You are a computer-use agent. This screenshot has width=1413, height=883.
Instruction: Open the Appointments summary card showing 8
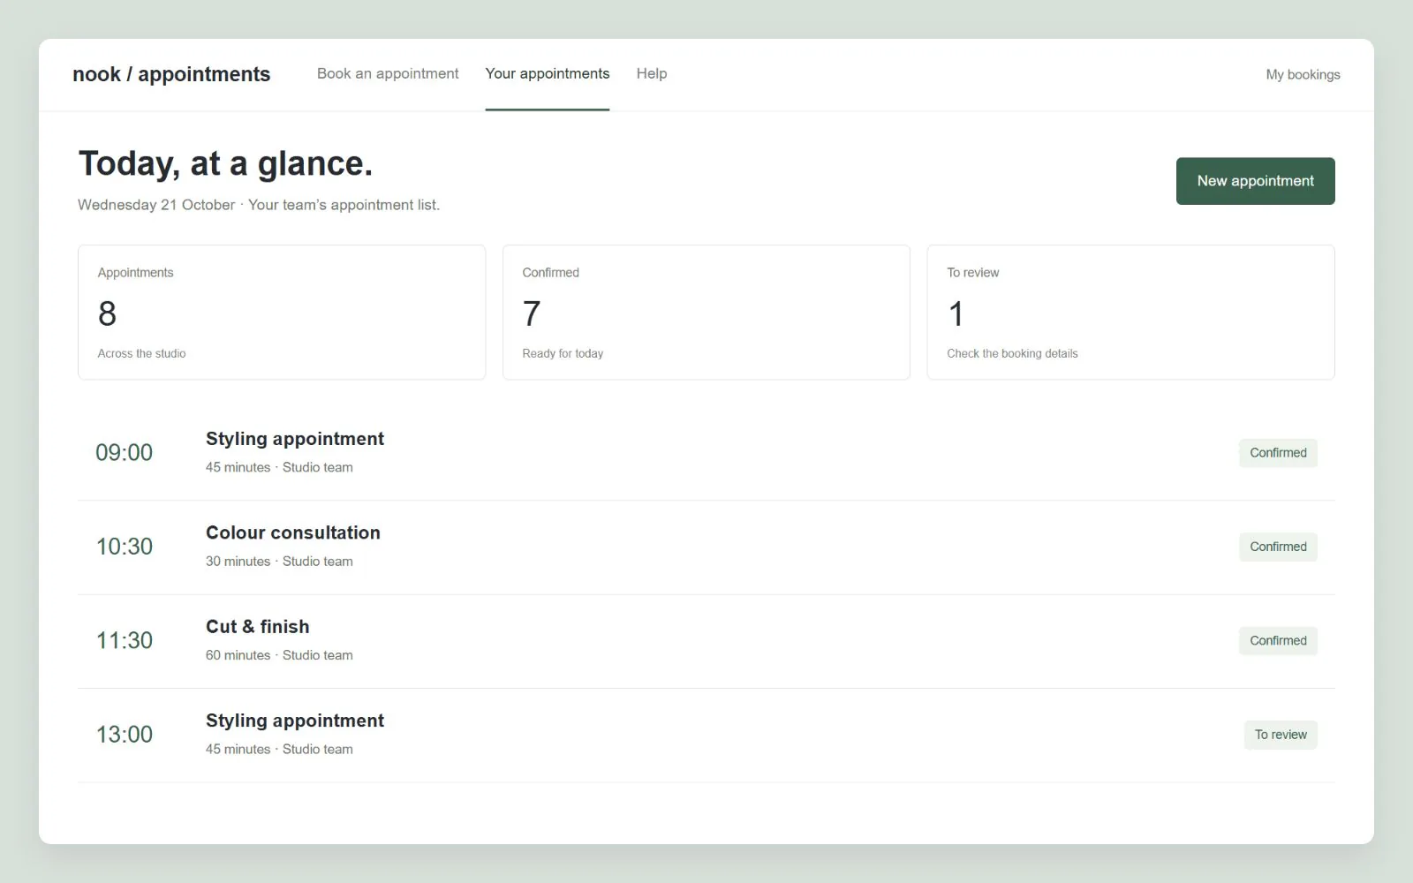click(282, 313)
